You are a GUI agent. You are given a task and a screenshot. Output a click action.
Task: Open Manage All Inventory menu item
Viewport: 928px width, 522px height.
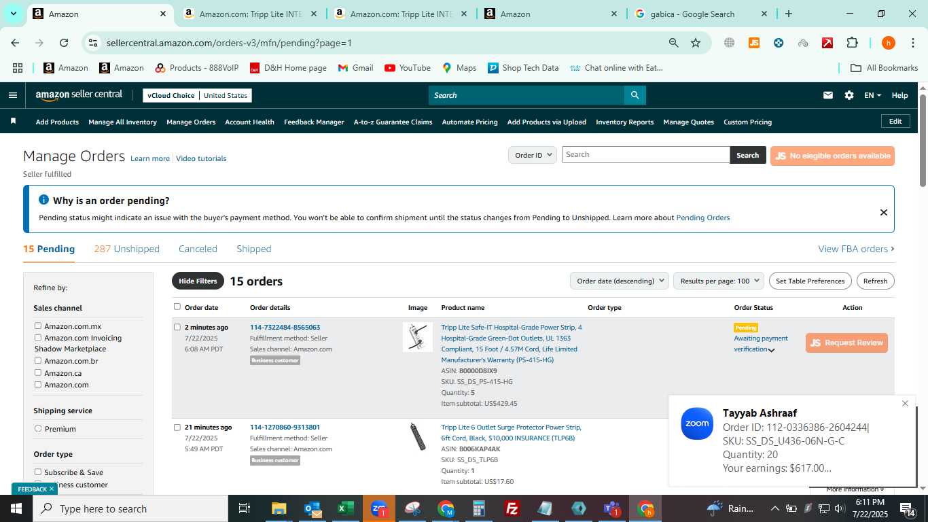click(122, 122)
